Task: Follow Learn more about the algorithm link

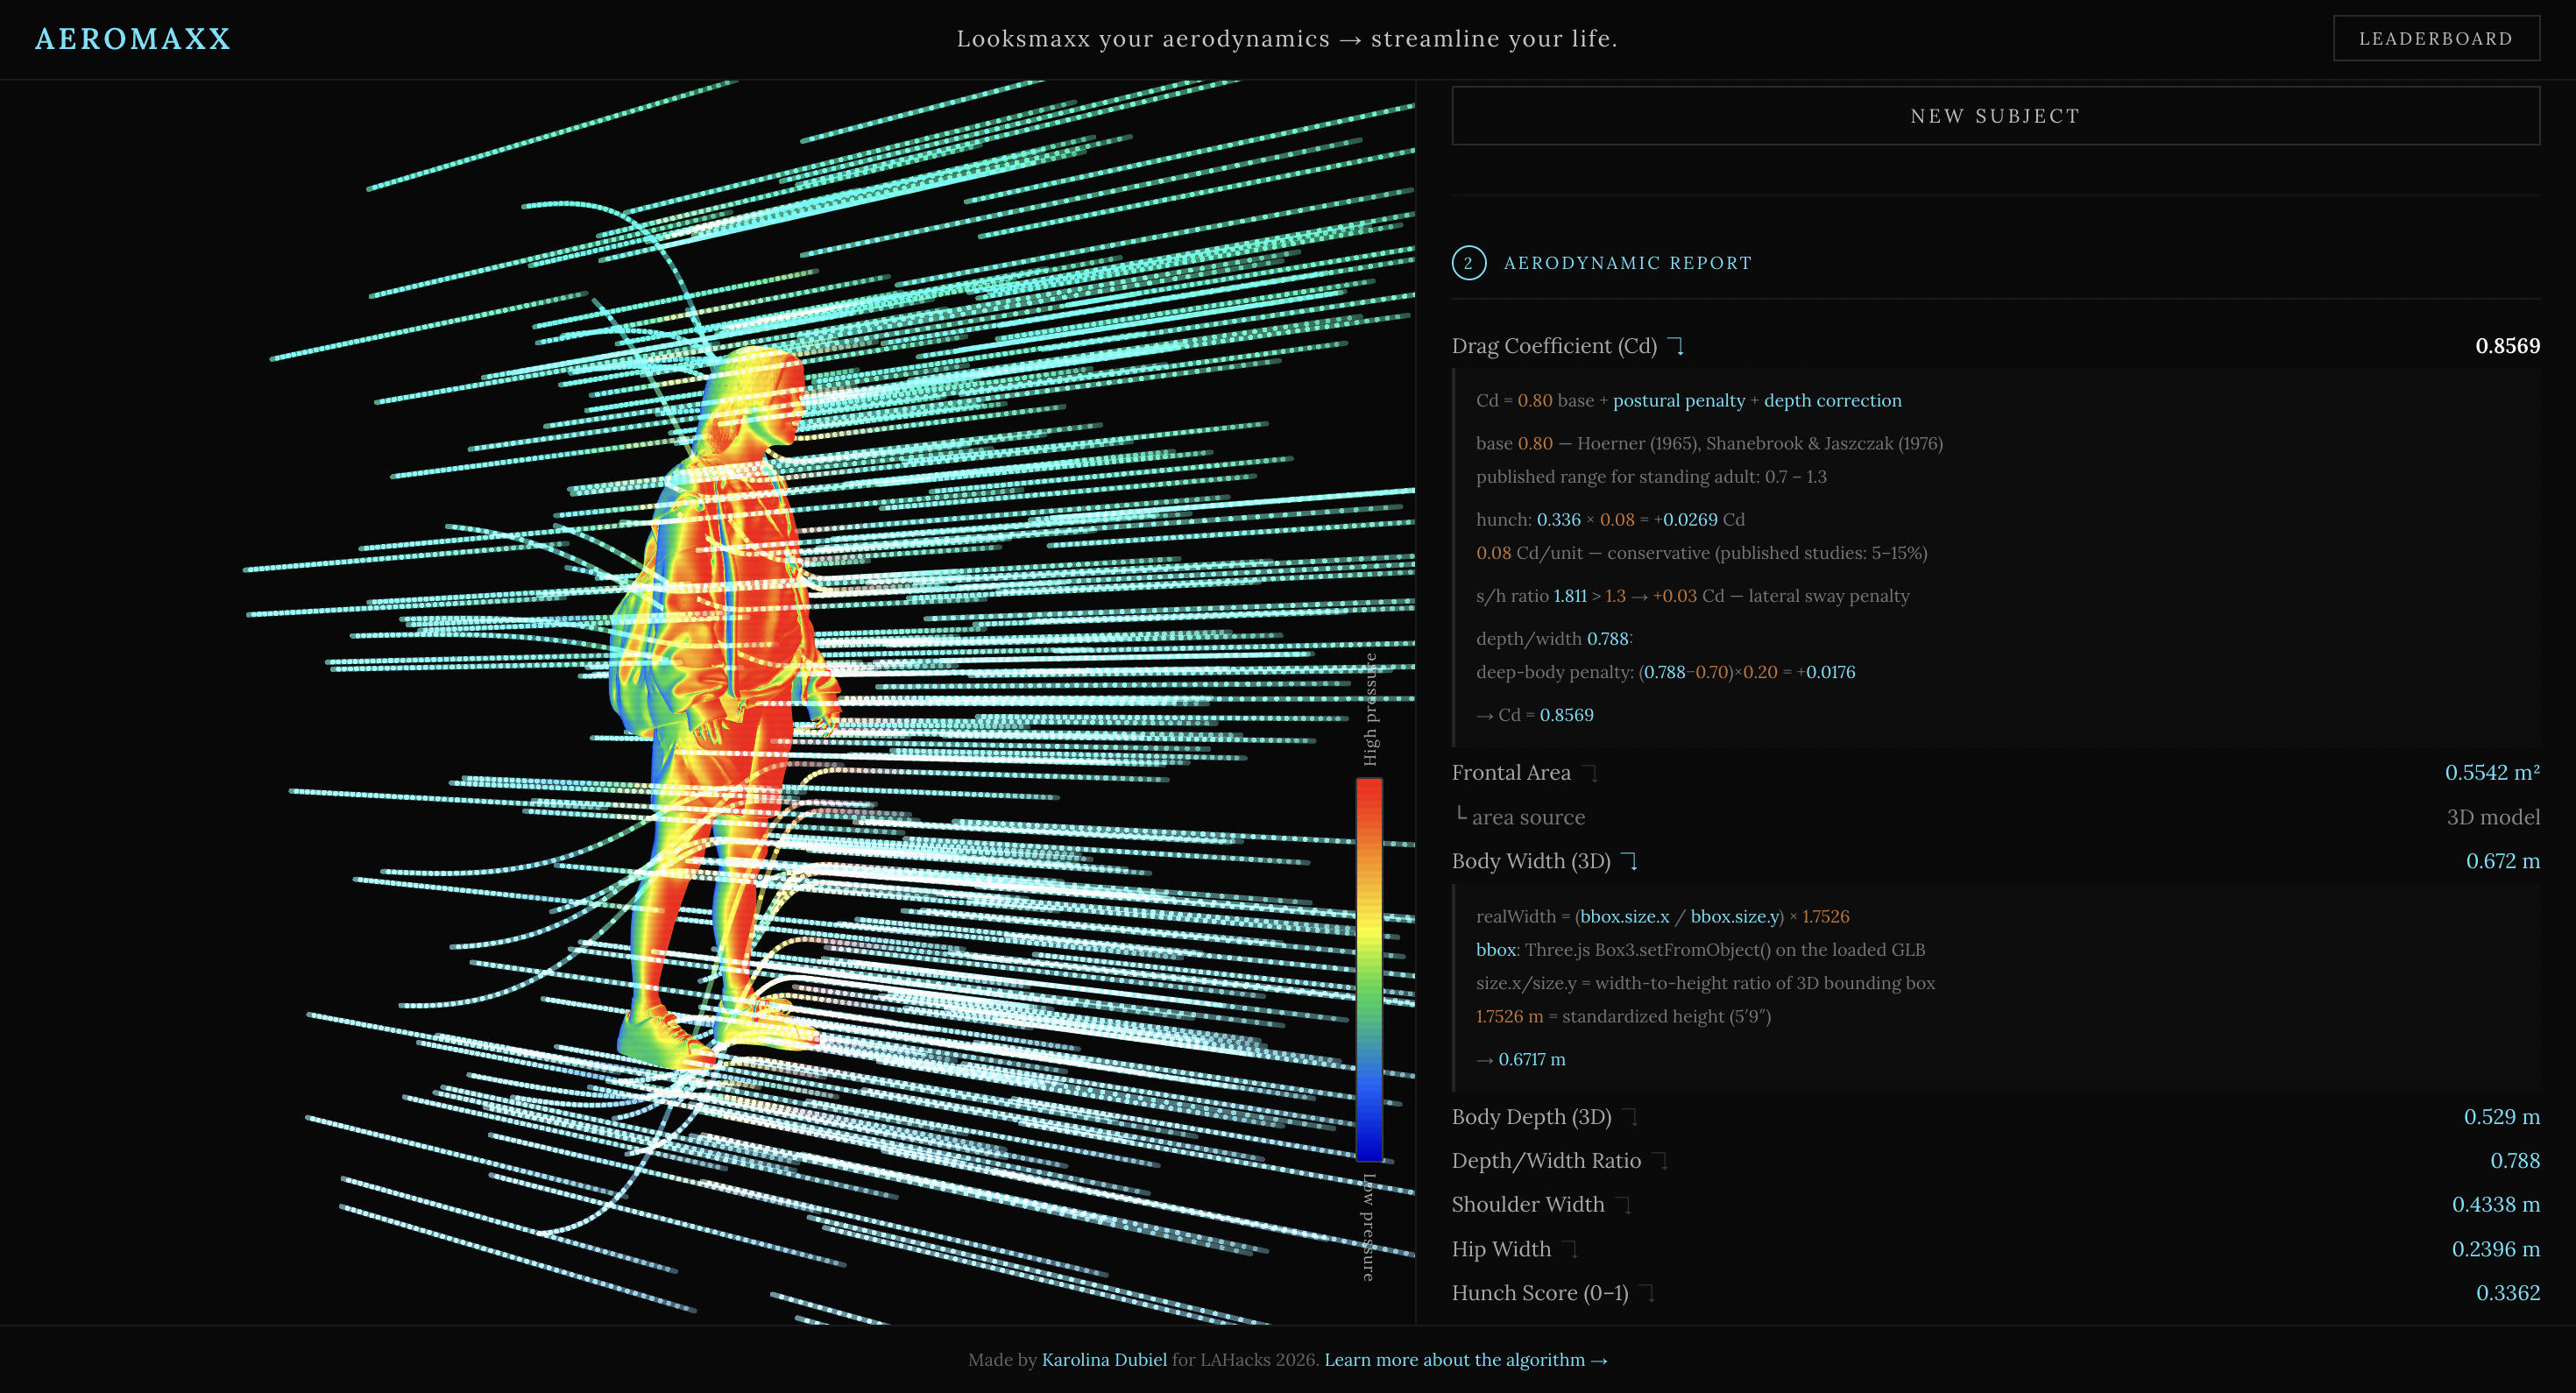Action: click(1465, 1360)
